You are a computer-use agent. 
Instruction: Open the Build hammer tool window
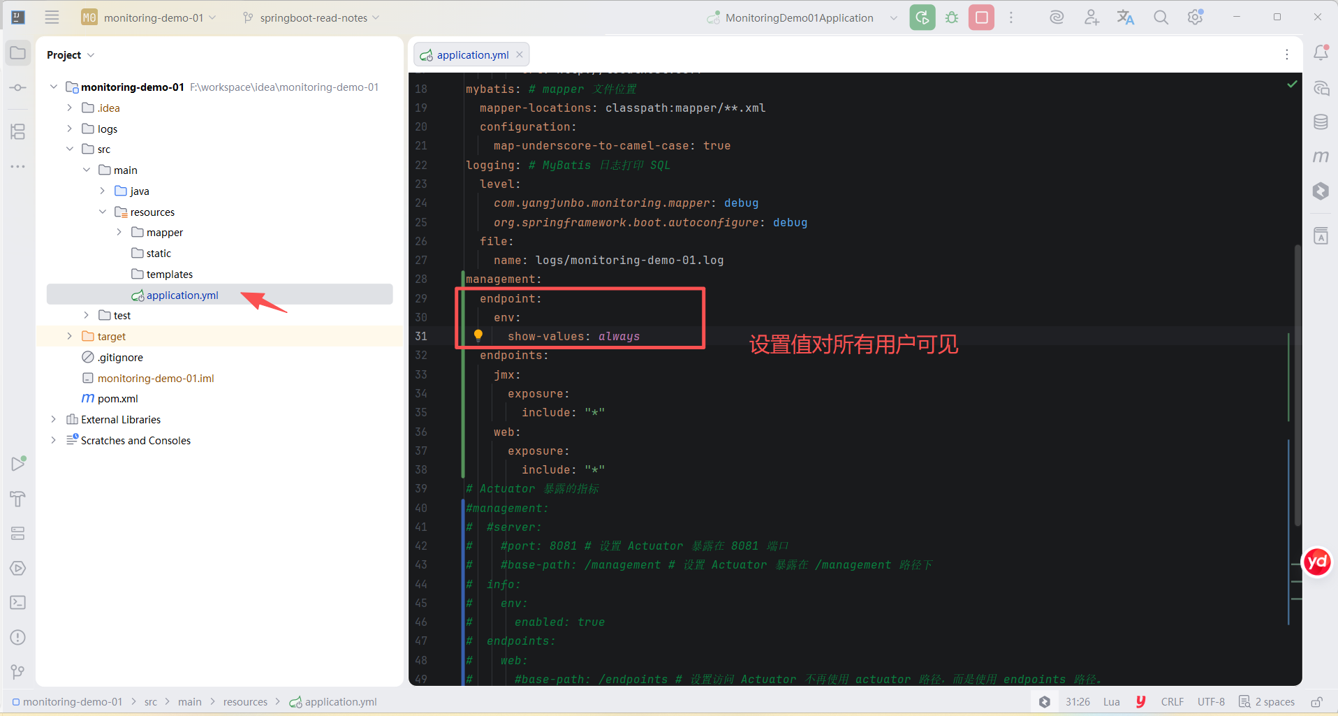coord(18,499)
